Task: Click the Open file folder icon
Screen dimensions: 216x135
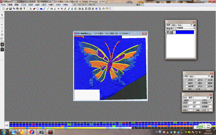Action: tap(7, 9)
